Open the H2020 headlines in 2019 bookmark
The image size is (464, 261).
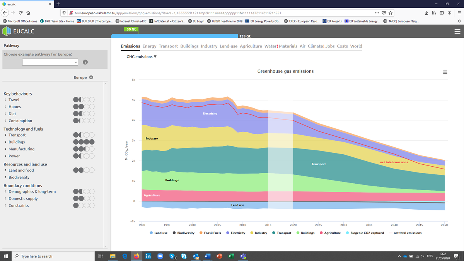coord(225,21)
